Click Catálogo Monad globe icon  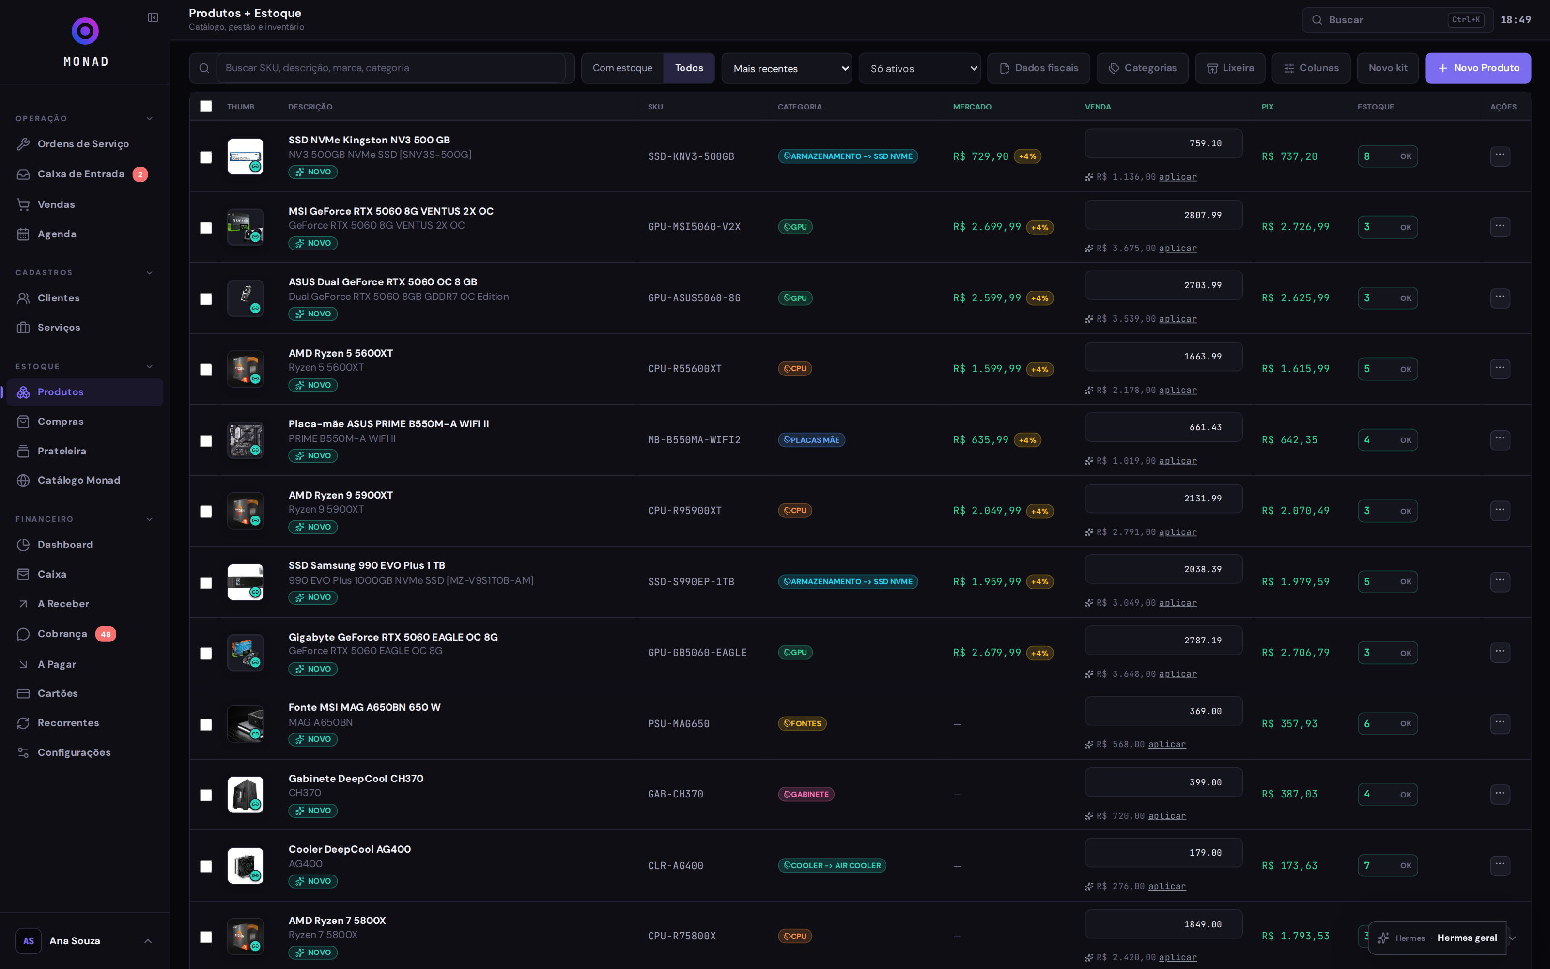[x=24, y=480]
